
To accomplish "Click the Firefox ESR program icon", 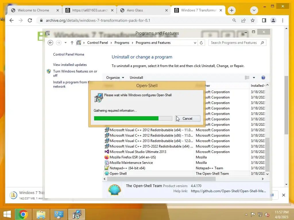I will (x=107, y=157).
